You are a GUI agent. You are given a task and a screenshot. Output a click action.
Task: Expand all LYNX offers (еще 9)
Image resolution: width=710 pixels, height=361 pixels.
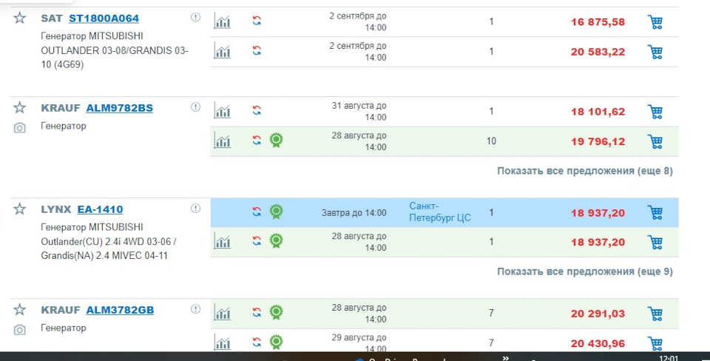(x=584, y=271)
